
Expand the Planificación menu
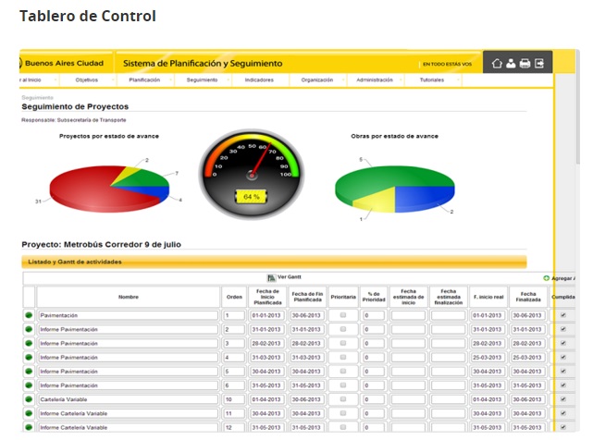tap(146, 80)
